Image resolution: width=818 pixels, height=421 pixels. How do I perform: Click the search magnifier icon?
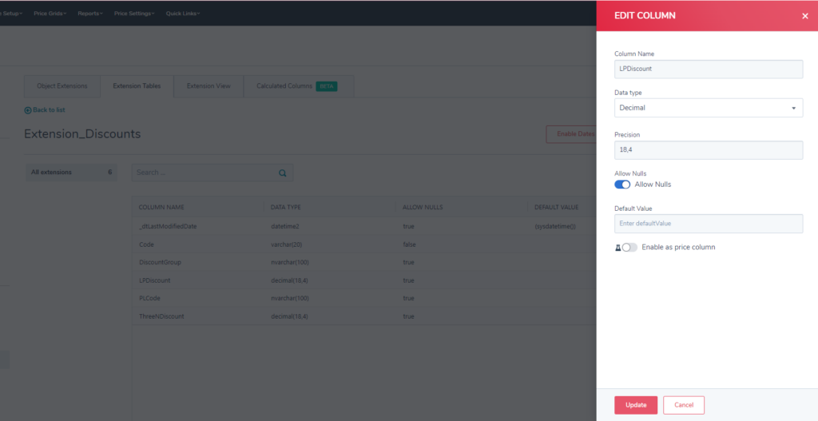coord(283,173)
